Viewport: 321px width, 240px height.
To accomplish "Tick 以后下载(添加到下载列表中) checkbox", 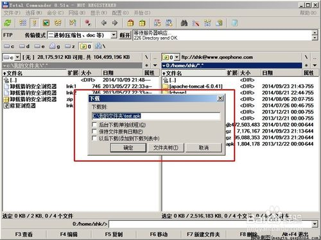I will (94, 138).
